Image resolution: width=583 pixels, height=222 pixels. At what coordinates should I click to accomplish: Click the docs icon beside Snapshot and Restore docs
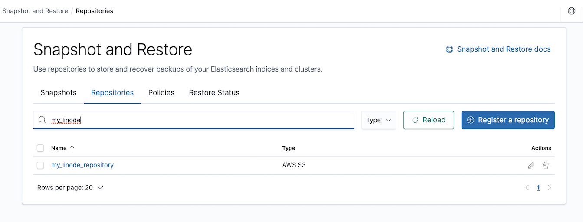(x=449, y=49)
